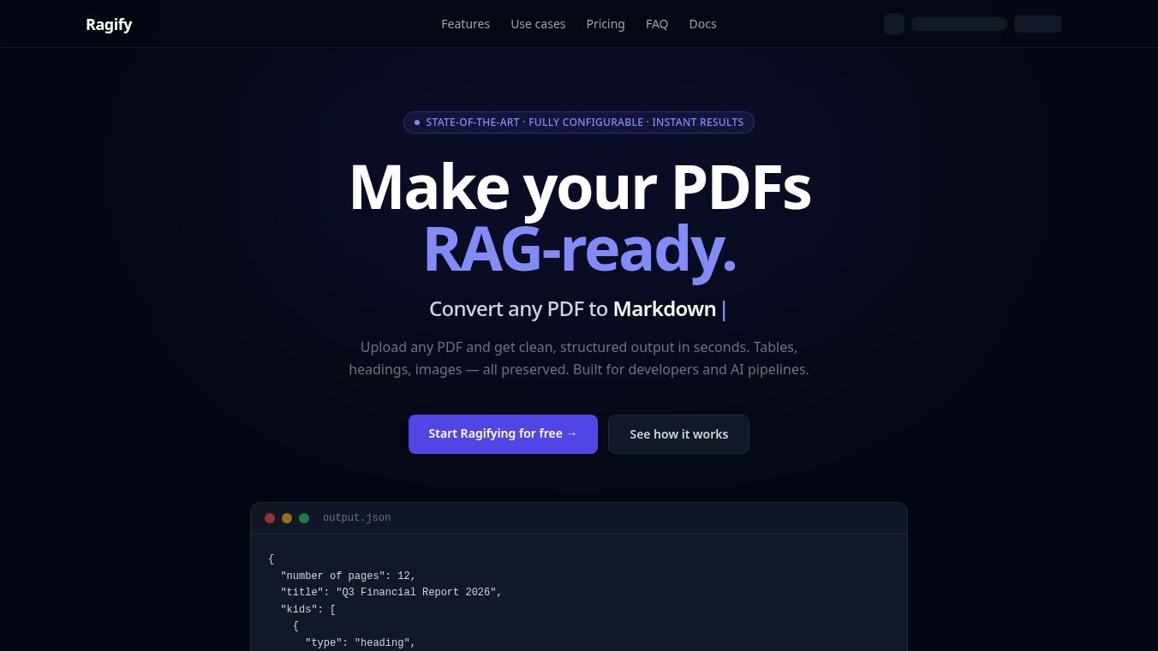Jump to the FAQ section
This screenshot has height=651, width=1158.
(657, 24)
